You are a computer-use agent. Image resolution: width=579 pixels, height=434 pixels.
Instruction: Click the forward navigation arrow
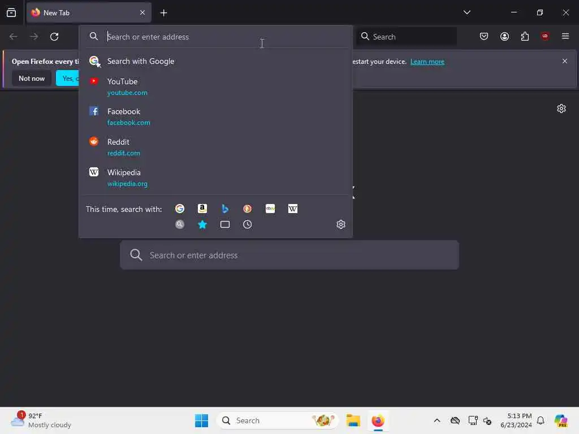pyautogui.click(x=34, y=37)
